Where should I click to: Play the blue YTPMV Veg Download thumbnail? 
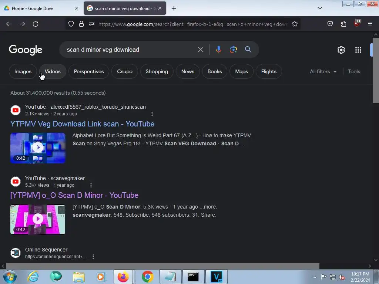38,148
